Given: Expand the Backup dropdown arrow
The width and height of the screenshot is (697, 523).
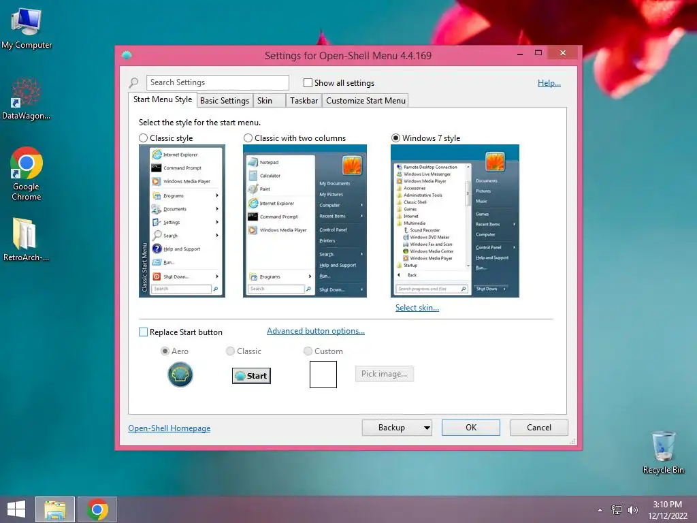Looking at the screenshot, I should coord(427,428).
